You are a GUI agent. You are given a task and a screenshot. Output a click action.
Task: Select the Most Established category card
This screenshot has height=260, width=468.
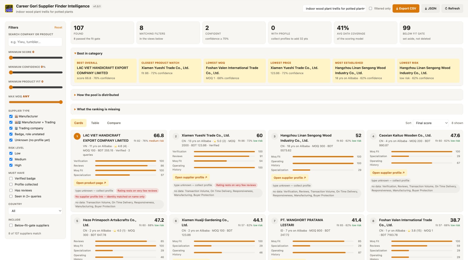[364, 71]
